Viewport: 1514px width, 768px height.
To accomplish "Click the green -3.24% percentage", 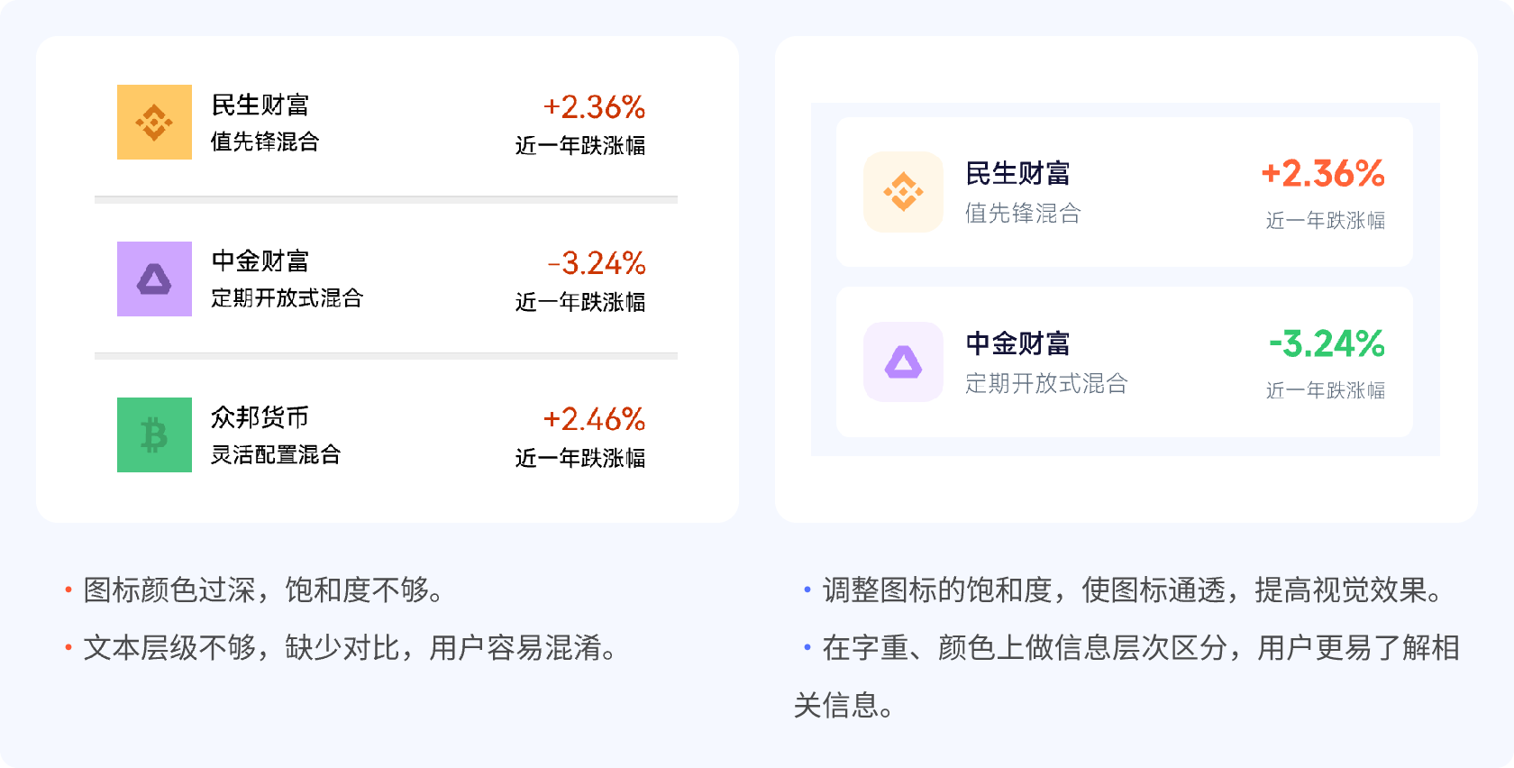I will tap(1326, 343).
